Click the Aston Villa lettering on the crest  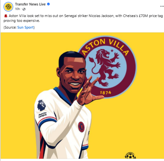105,46
